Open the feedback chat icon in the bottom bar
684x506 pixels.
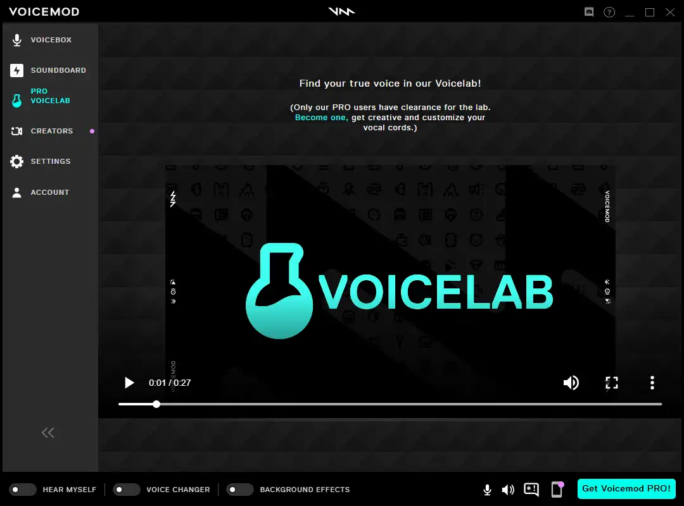531,490
